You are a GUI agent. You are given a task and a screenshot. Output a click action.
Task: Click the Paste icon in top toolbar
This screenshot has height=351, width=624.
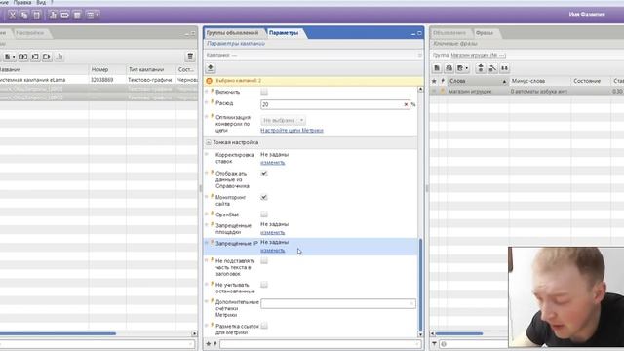pos(36,15)
